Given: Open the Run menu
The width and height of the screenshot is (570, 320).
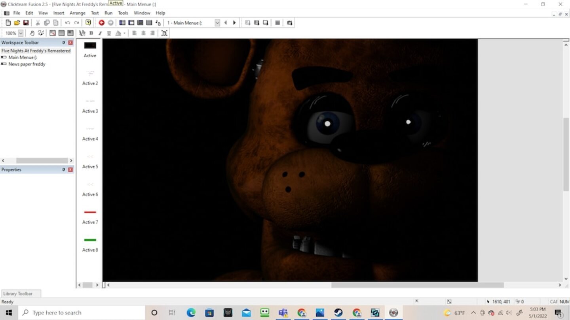Looking at the screenshot, I should pos(108,13).
